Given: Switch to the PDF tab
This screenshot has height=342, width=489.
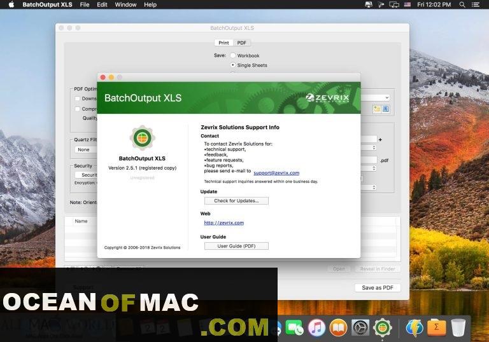Looking at the screenshot, I should click(x=241, y=43).
